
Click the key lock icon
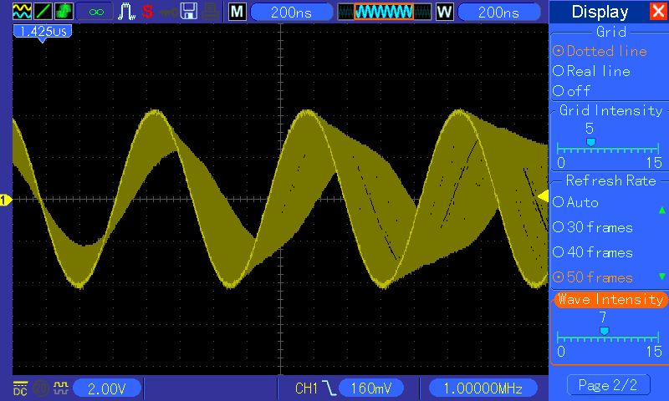tap(169, 12)
